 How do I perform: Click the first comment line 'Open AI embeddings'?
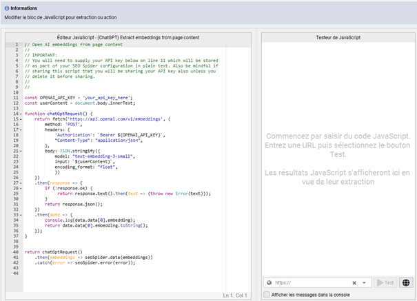pos(73,45)
